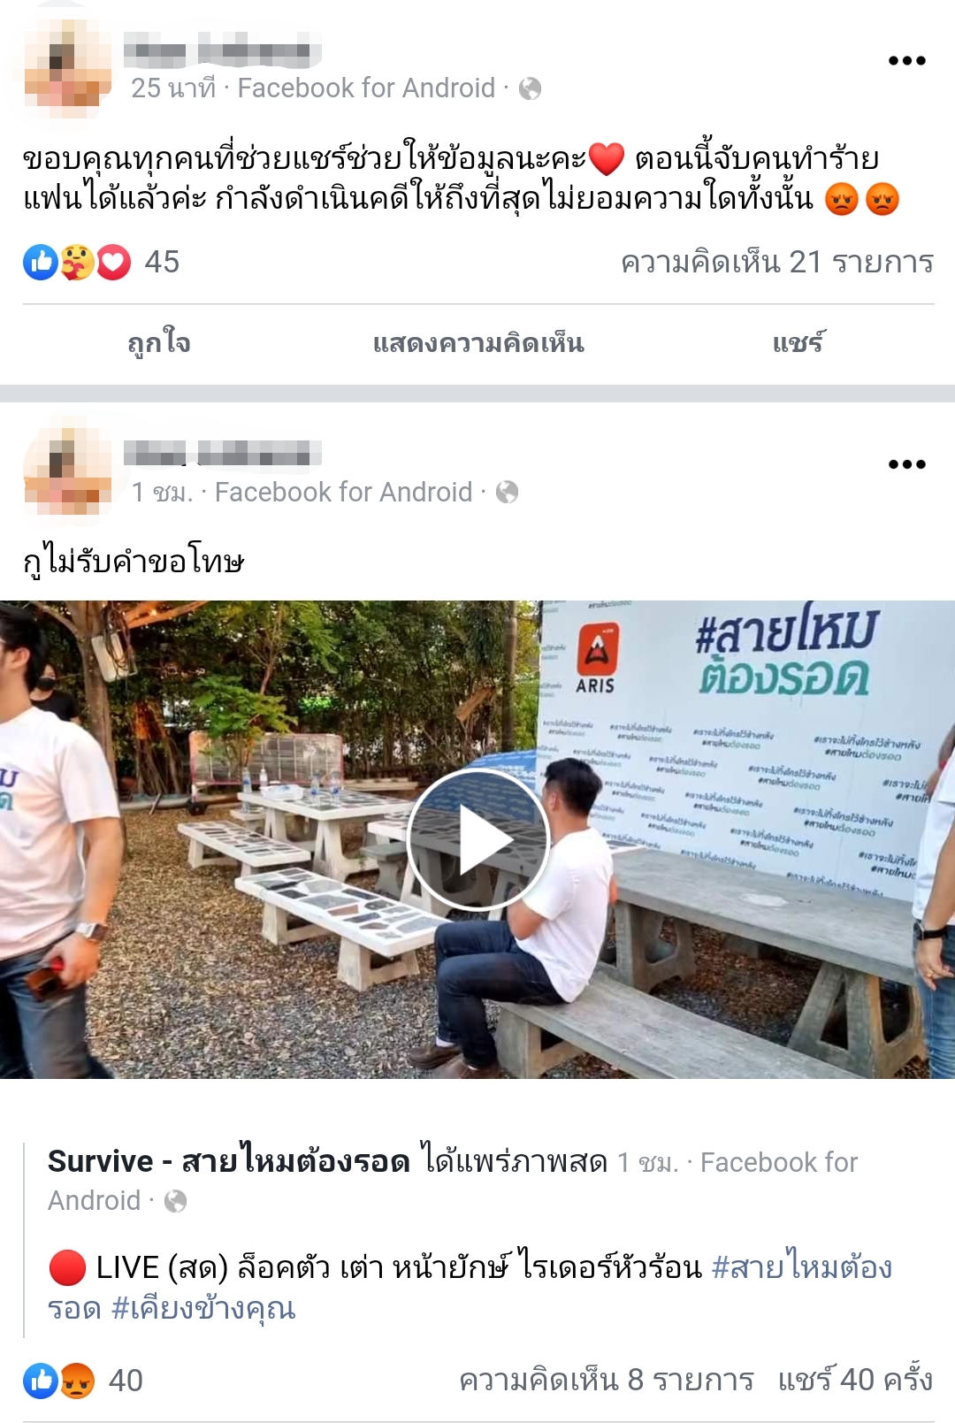Screen dimensions: 955x1423
Task: Tap the ถูกใจ like button
Action: [x=159, y=343]
